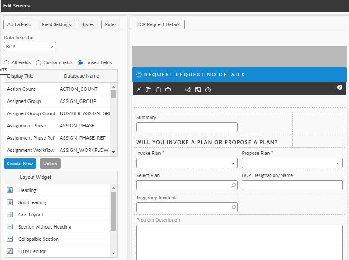Expand the Invoke Plan dropdown

coord(187,163)
